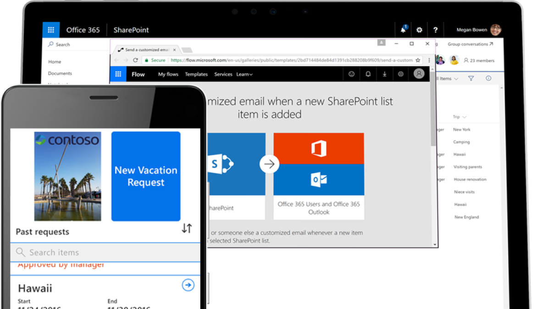
Task: Open the Office 365 app launcher grid
Action: point(51,29)
